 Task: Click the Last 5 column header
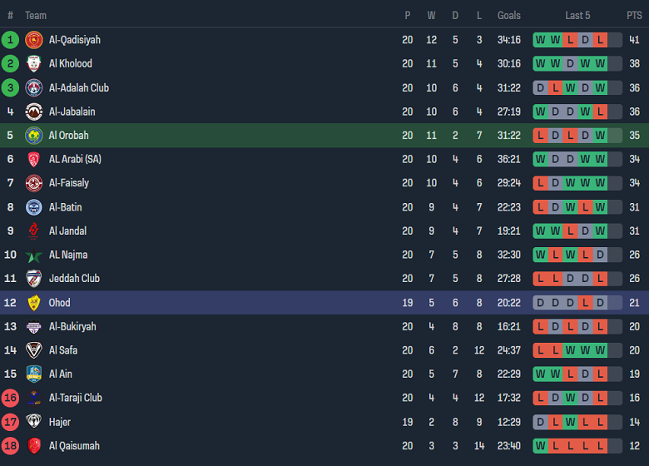pyautogui.click(x=577, y=15)
